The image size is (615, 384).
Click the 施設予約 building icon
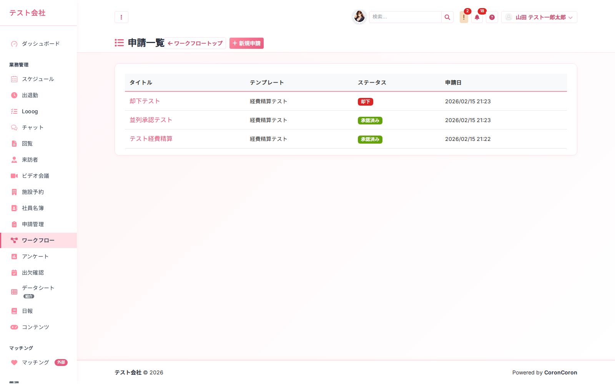[14, 192]
